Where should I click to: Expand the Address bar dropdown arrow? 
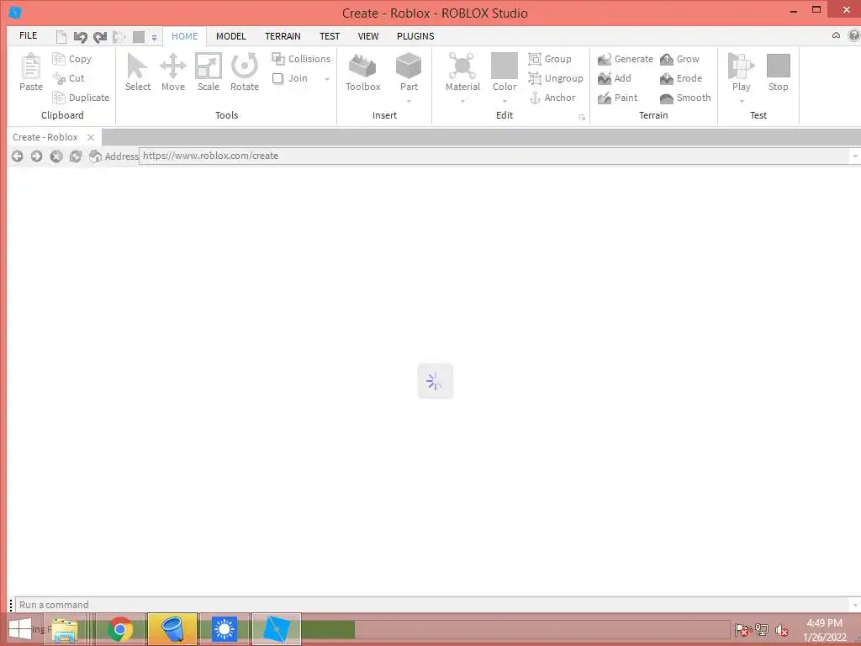(855, 156)
